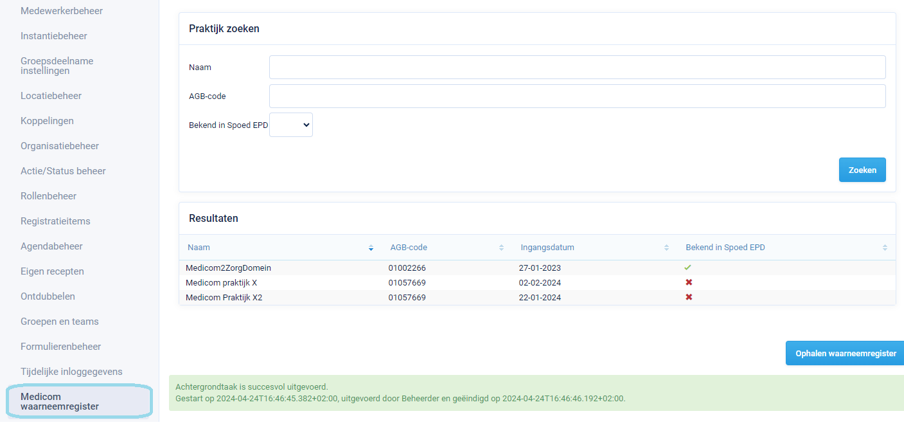Image resolution: width=904 pixels, height=427 pixels.
Task: Click the green checkmark for Medicom2ZorgDomein
Action: (x=688, y=268)
